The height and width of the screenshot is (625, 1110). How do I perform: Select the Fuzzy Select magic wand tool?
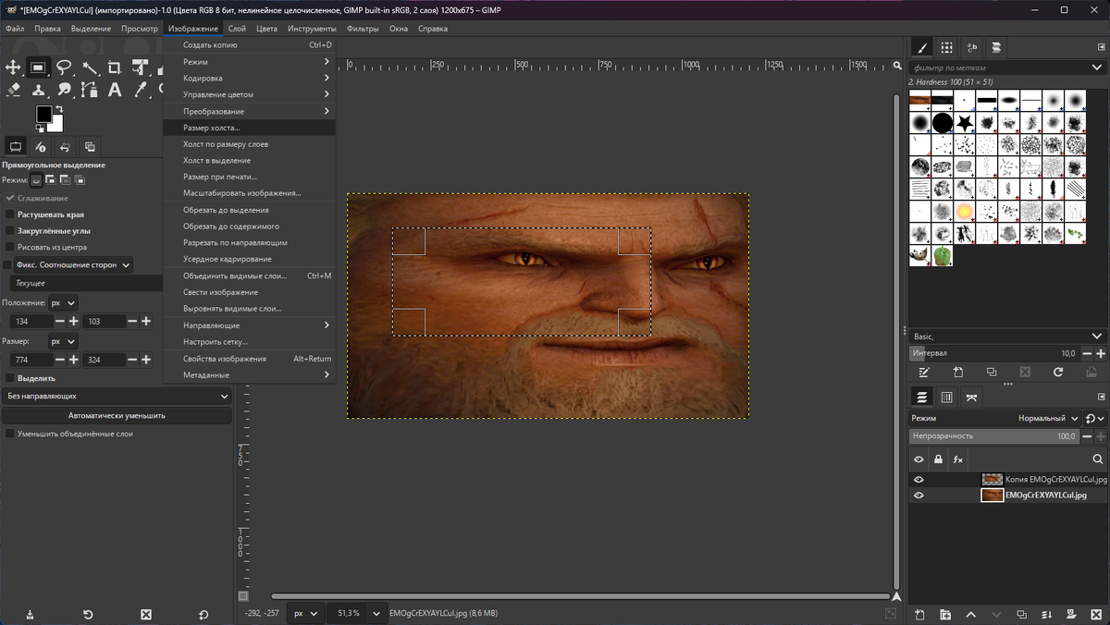(x=90, y=67)
